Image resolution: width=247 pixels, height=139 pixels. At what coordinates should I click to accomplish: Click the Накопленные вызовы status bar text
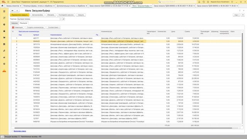coord(31,137)
